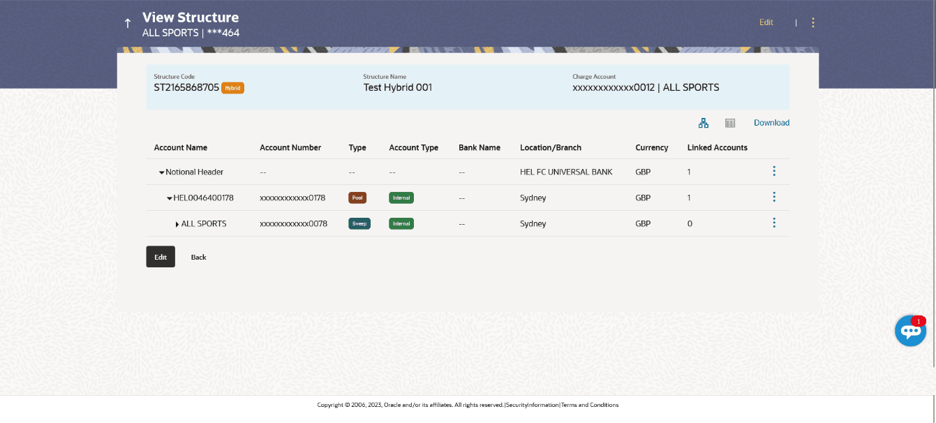Image resolution: width=936 pixels, height=423 pixels.
Task: Download the structure details
Action: (771, 123)
